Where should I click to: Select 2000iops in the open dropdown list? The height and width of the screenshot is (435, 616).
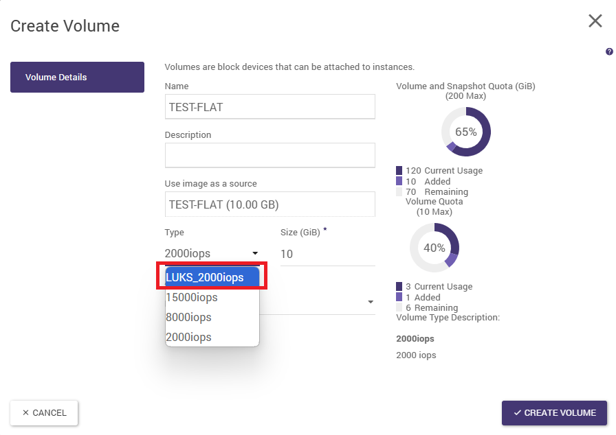[x=212, y=337]
